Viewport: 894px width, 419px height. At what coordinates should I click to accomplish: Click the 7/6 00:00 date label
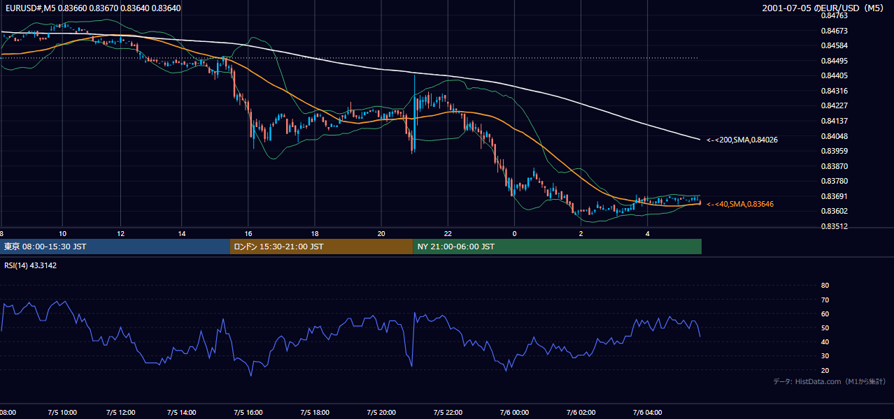tap(514, 412)
